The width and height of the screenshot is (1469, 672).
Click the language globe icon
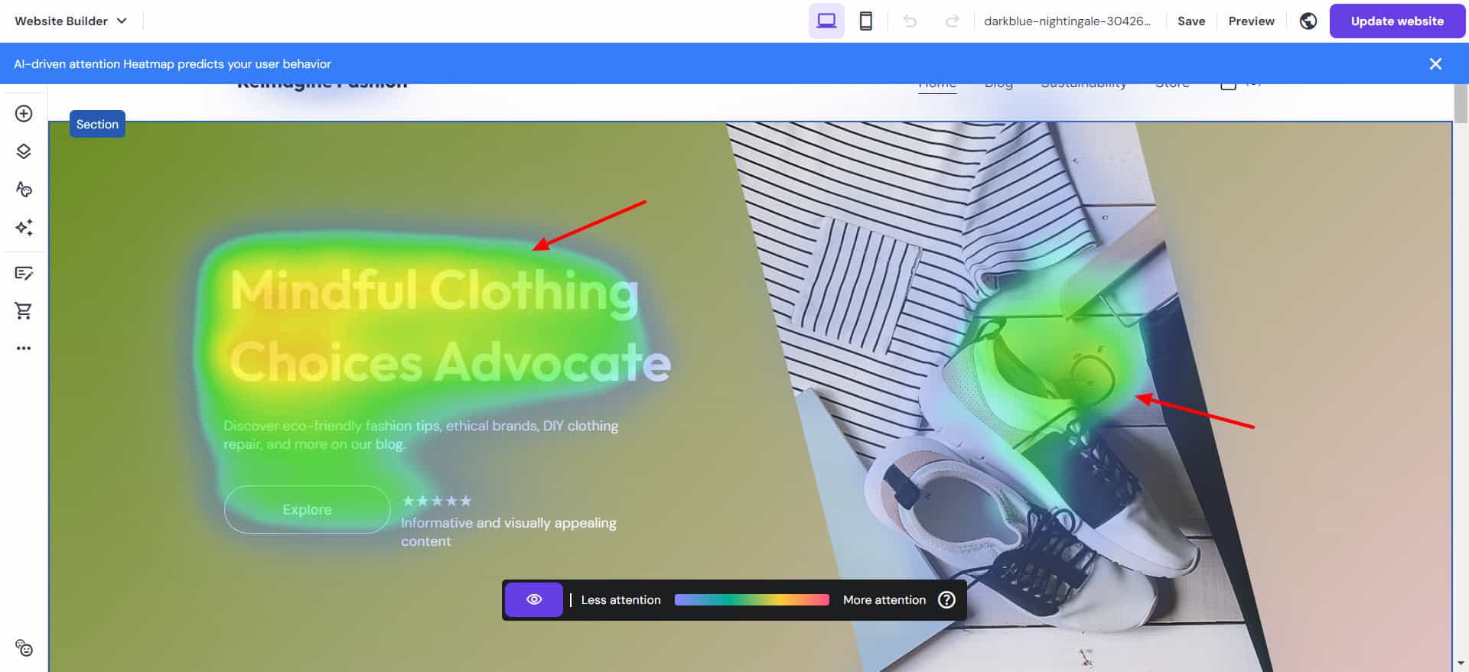pos(1308,21)
